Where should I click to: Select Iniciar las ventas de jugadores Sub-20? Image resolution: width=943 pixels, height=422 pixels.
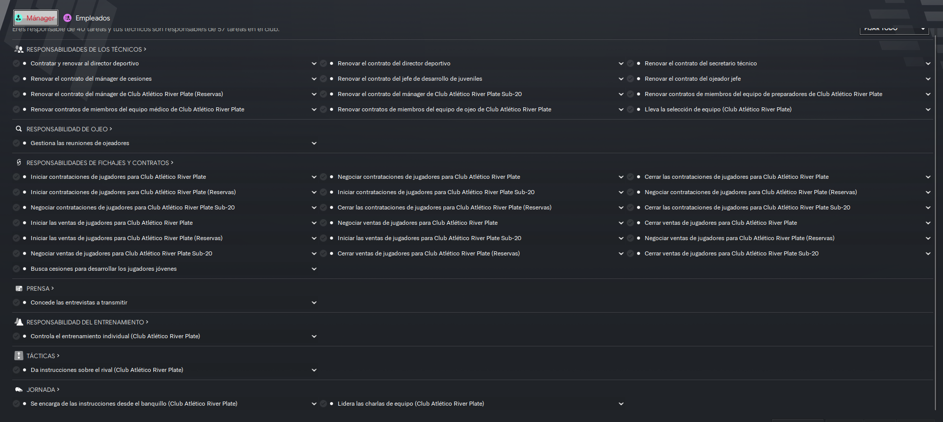pyautogui.click(x=430, y=238)
